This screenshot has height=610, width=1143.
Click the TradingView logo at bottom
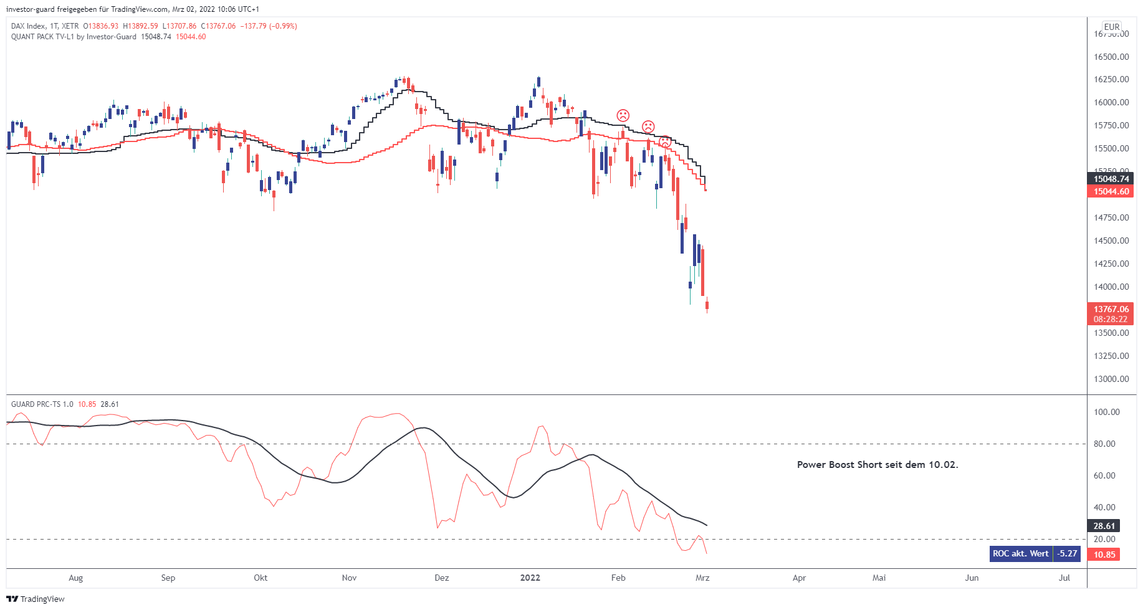coord(36,599)
